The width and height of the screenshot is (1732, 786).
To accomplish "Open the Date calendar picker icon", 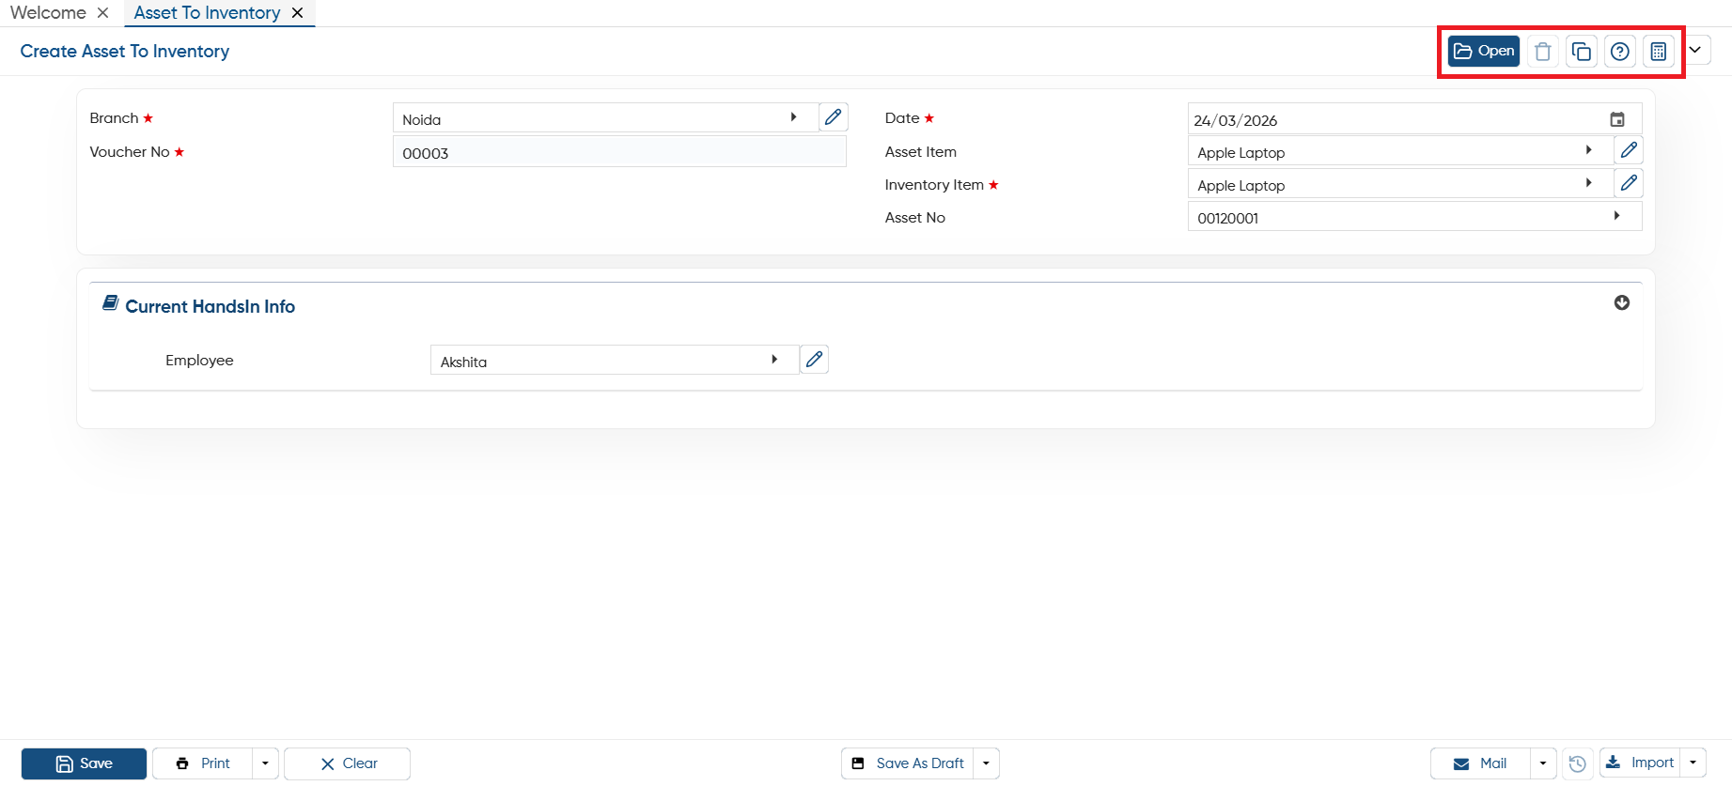I will [1617, 119].
